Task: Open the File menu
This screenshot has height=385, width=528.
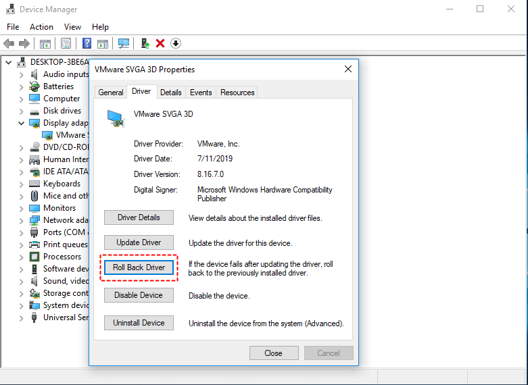Action: (x=13, y=27)
